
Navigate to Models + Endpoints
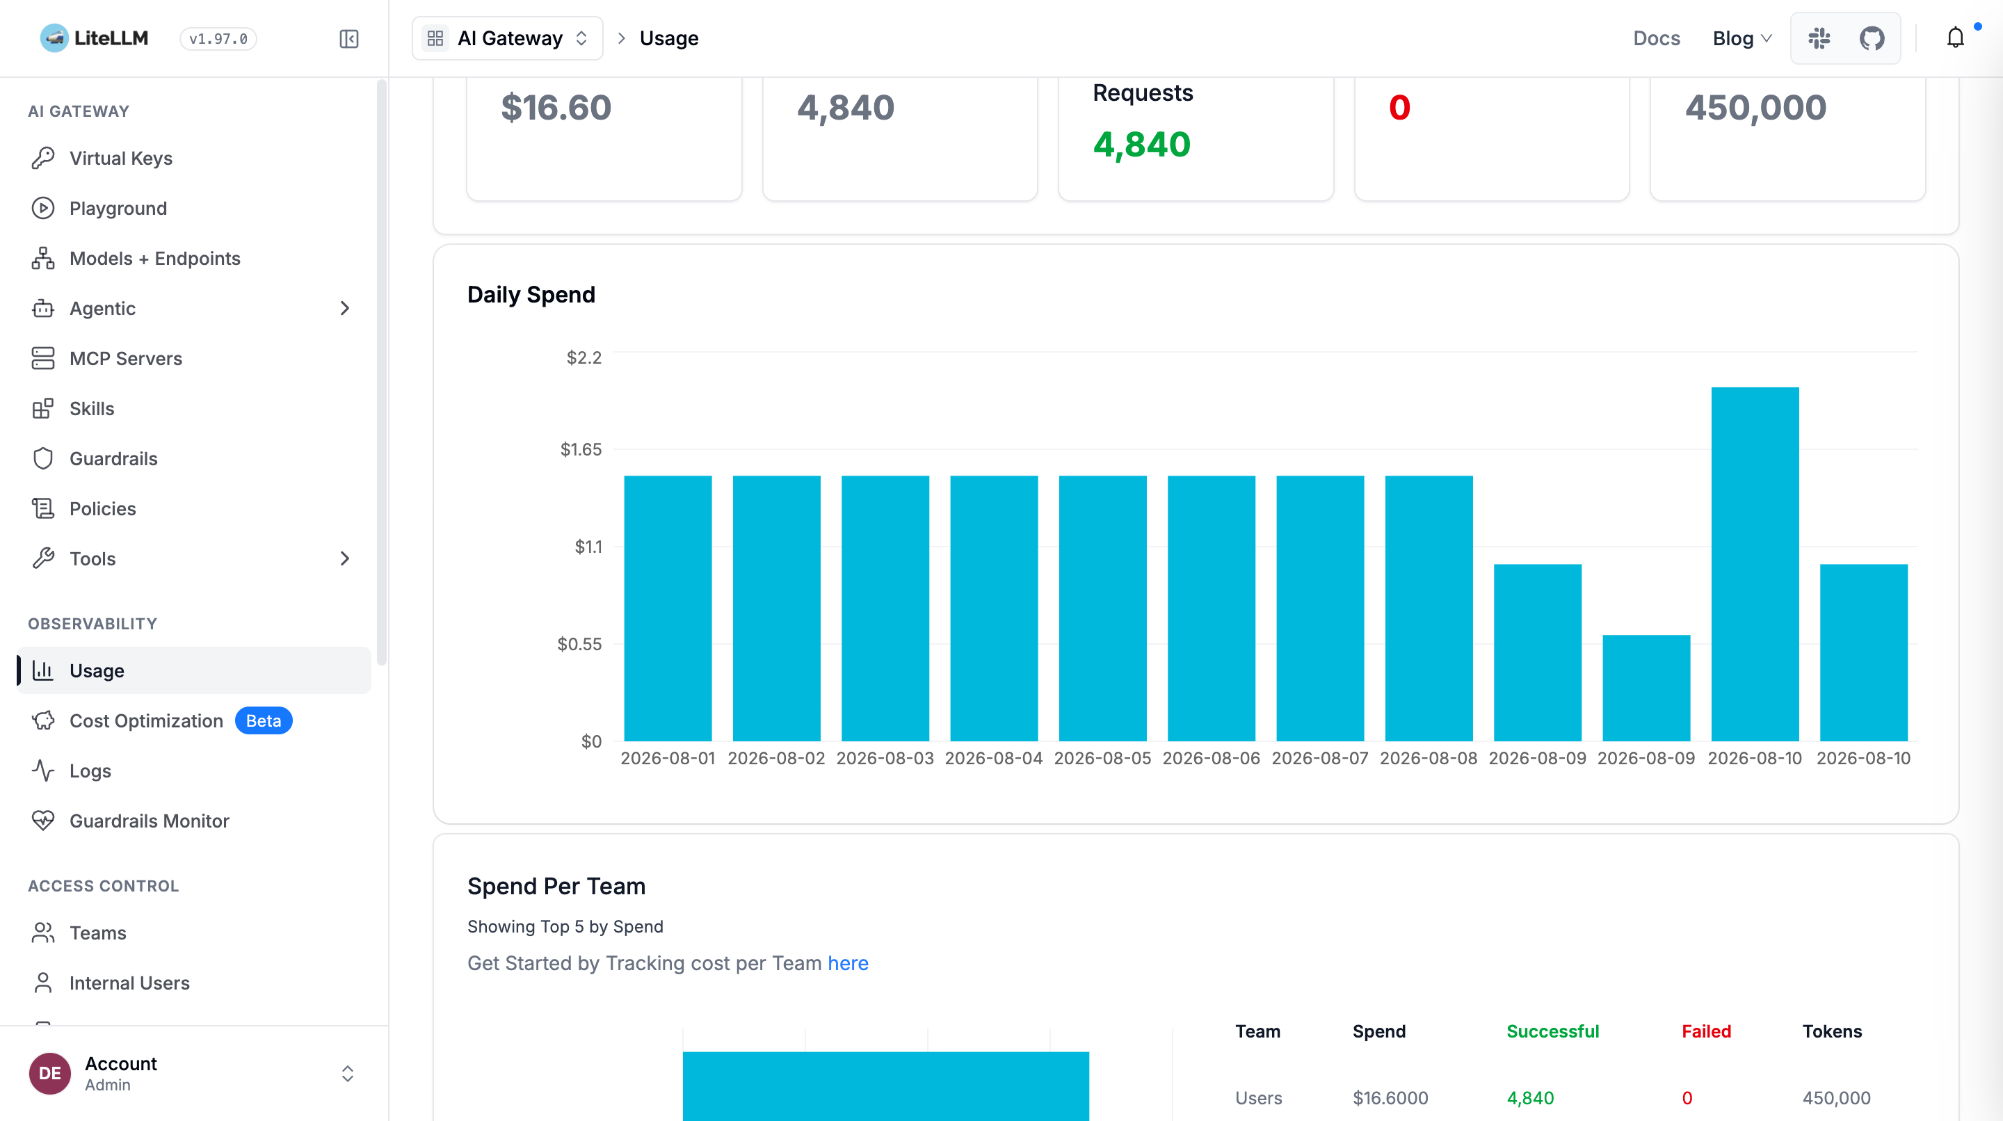point(193,258)
